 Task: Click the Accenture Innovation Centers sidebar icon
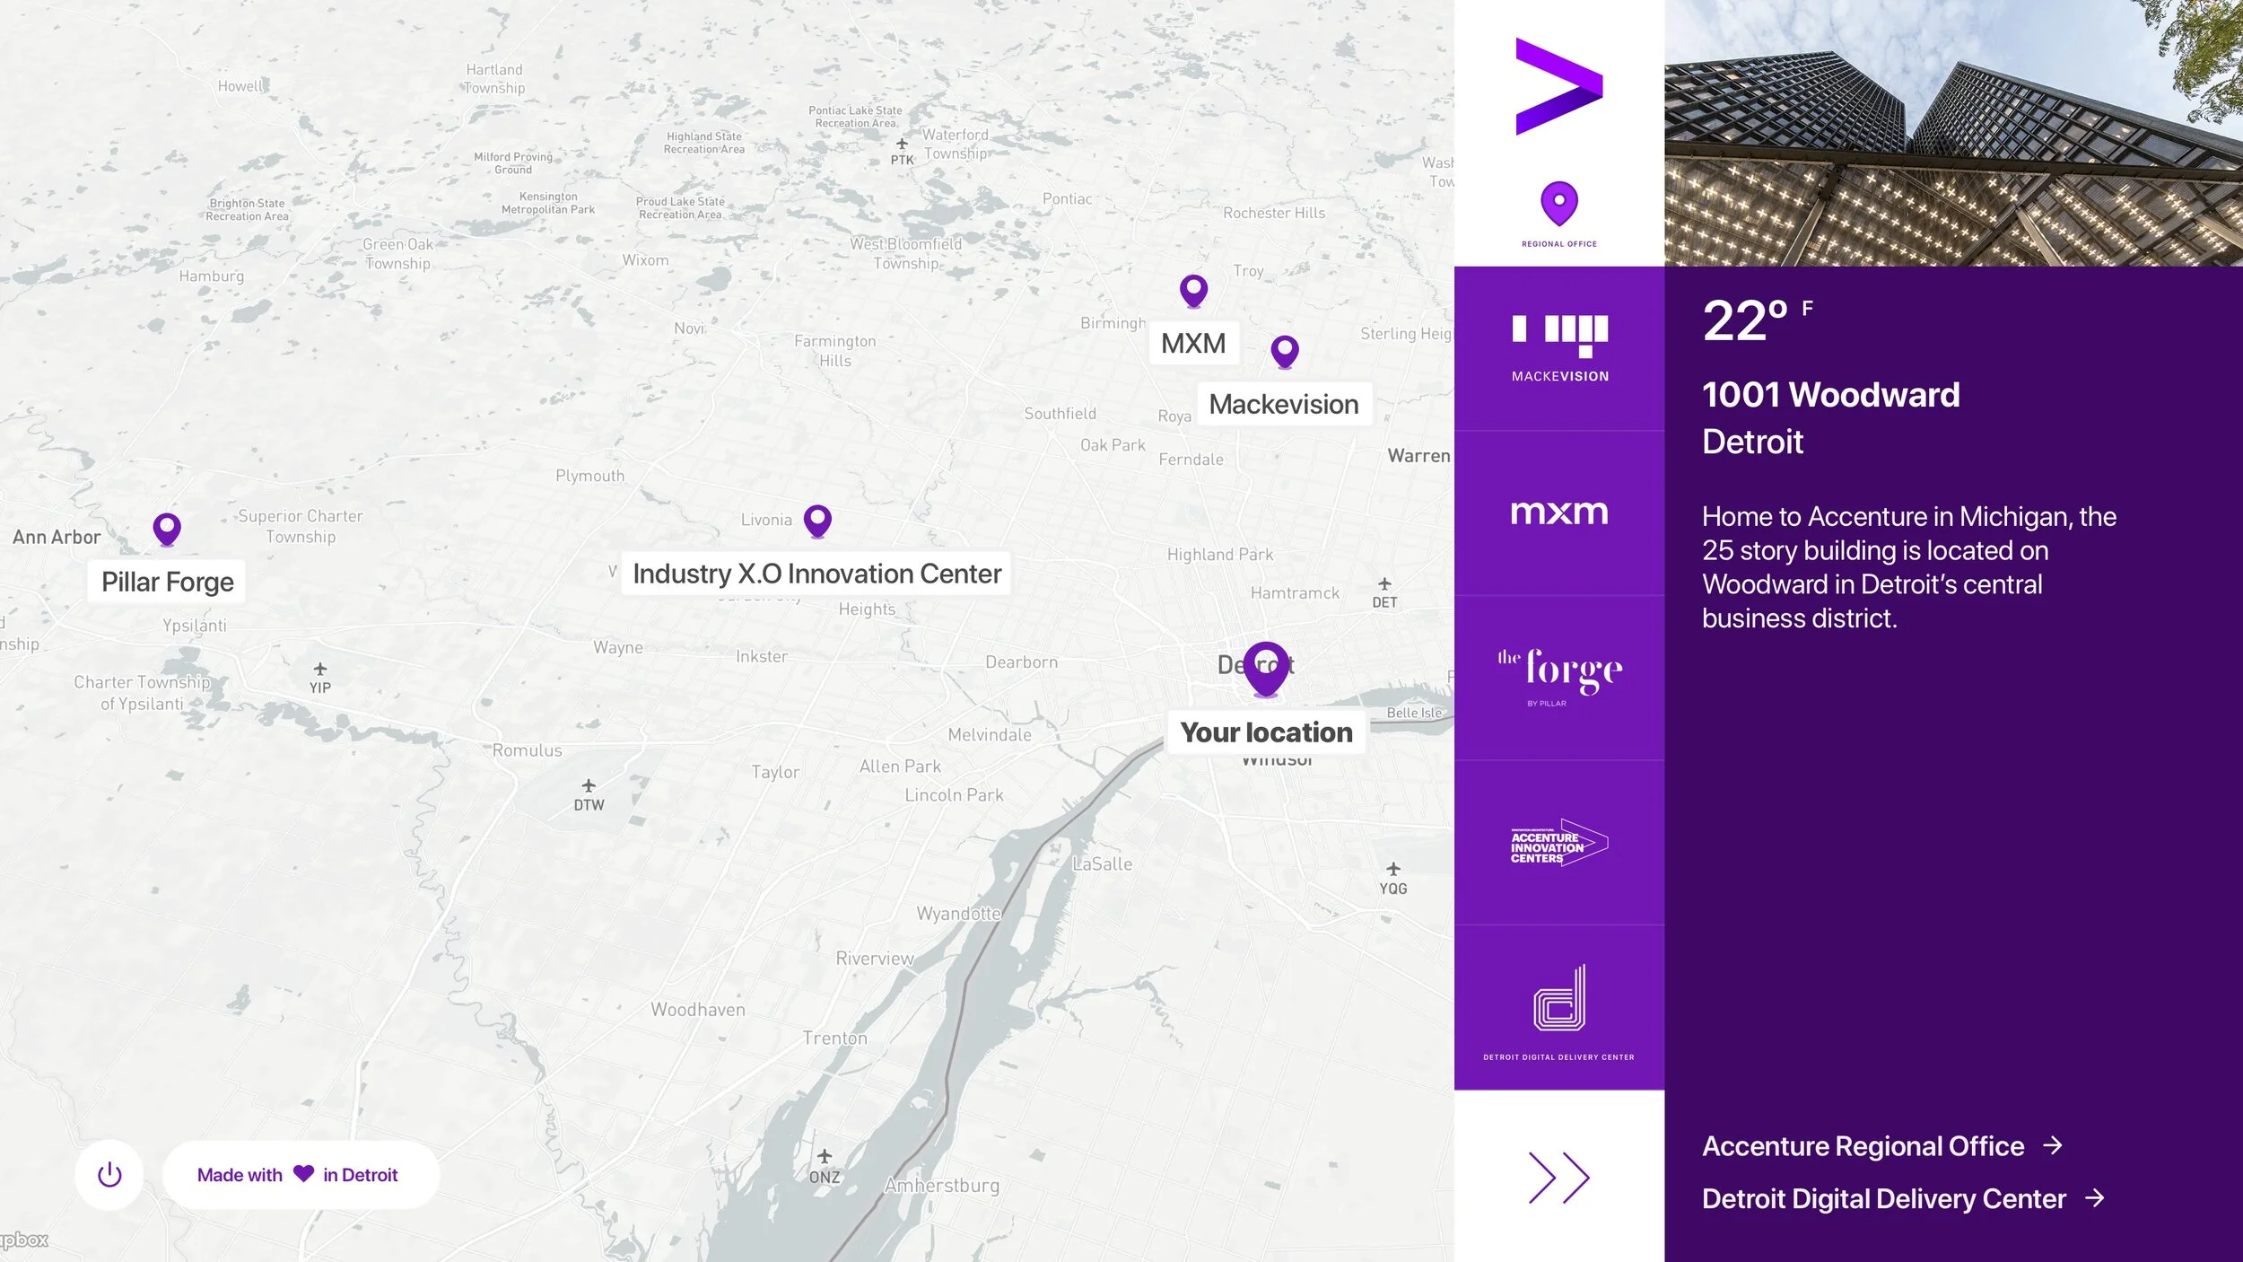(1561, 842)
